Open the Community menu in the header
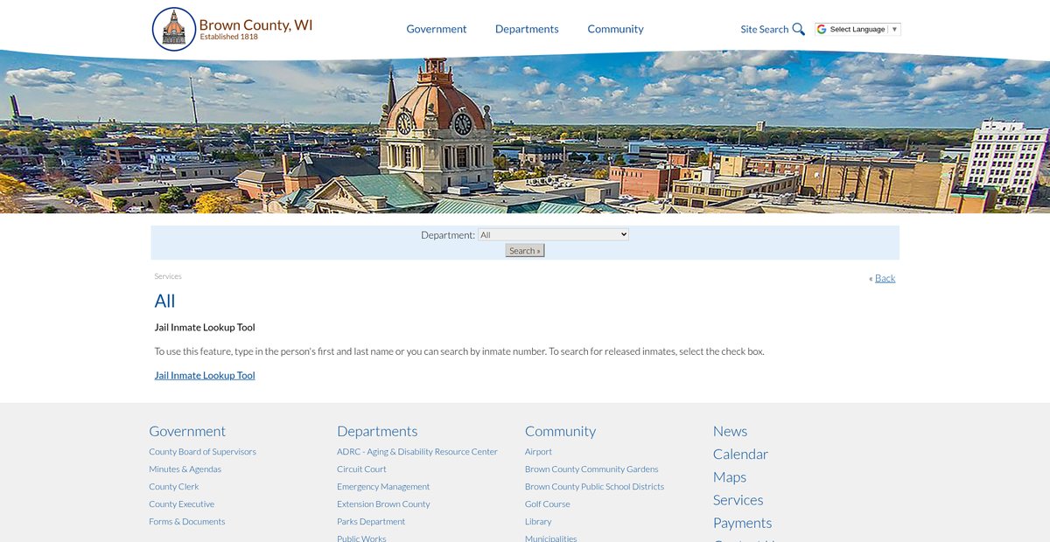Image resolution: width=1050 pixels, height=542 pixels. coord(615,29)
